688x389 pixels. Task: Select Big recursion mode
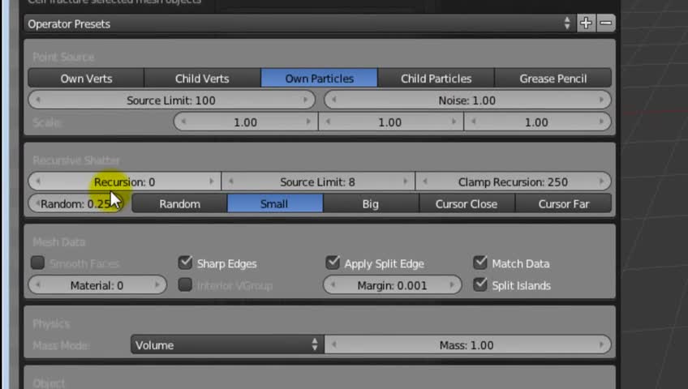click(371, 203)
